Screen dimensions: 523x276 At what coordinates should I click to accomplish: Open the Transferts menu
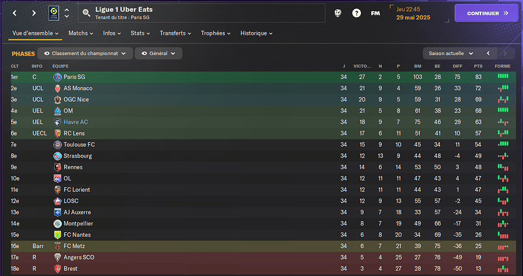175,33
